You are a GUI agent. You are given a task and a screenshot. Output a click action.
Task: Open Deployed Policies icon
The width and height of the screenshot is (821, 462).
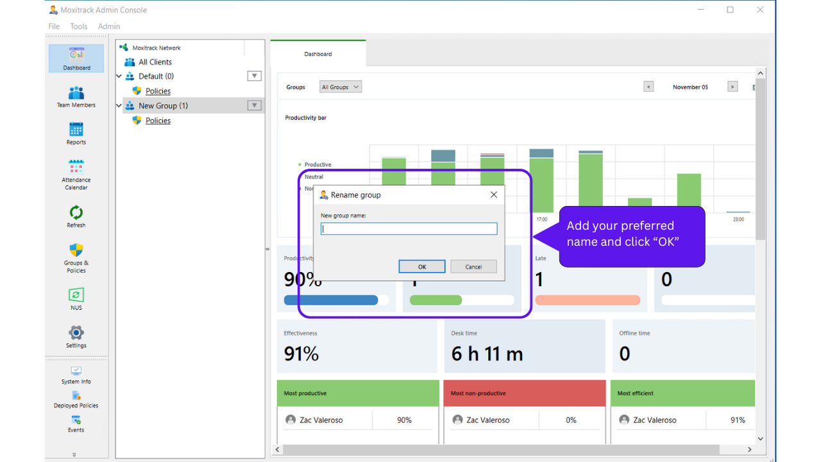click(x=76, y=400)
